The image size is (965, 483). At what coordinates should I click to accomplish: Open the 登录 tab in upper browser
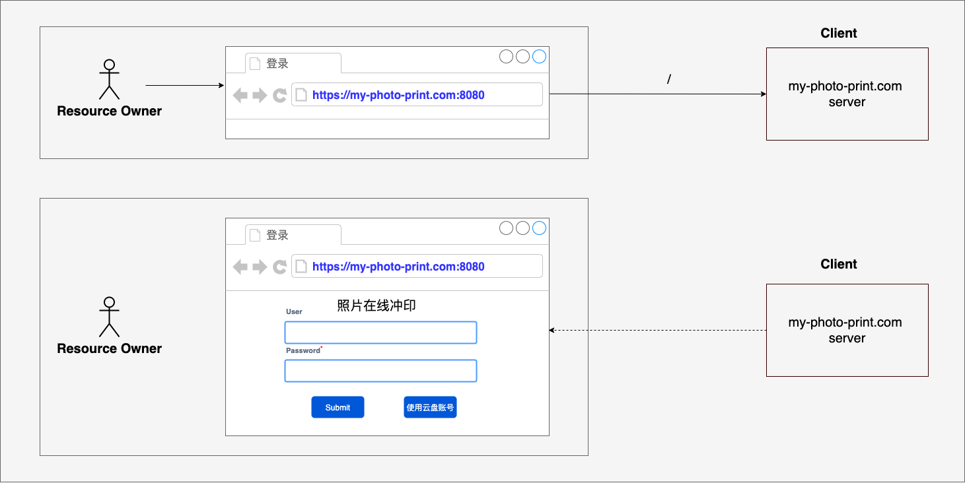[x=293, y=63]
